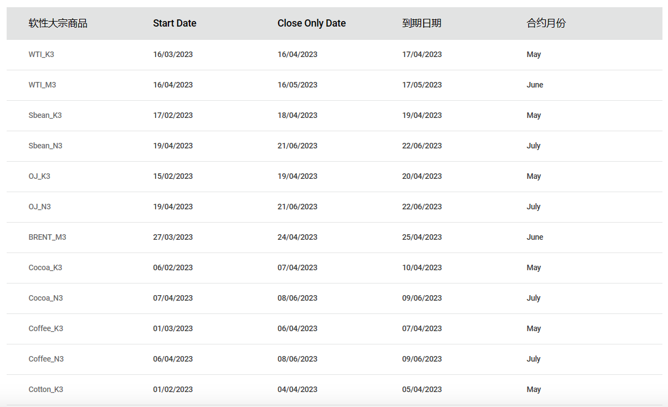The image size is (668, 407).
Task: Select the WTI_M3 contract name
Action: (42, 85)
